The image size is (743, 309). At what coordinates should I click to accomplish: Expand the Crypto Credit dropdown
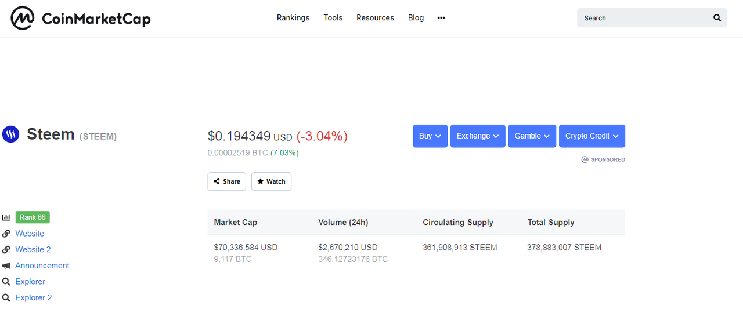coord(592,136)
